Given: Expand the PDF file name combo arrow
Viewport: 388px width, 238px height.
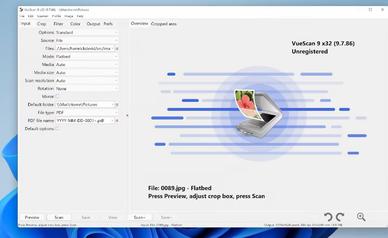Looking at the screenshot, I should click(x=113, y=121).
